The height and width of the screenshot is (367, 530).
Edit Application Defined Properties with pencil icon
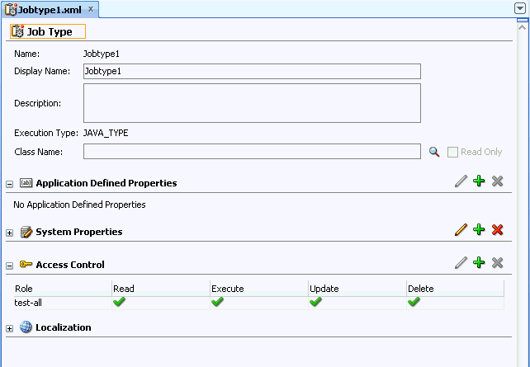click(461, 181)
